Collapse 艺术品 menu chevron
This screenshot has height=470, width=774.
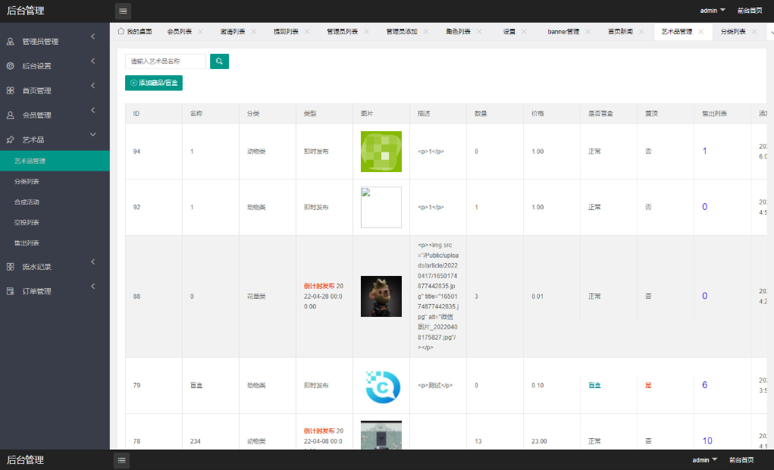(x=92, y=134)
